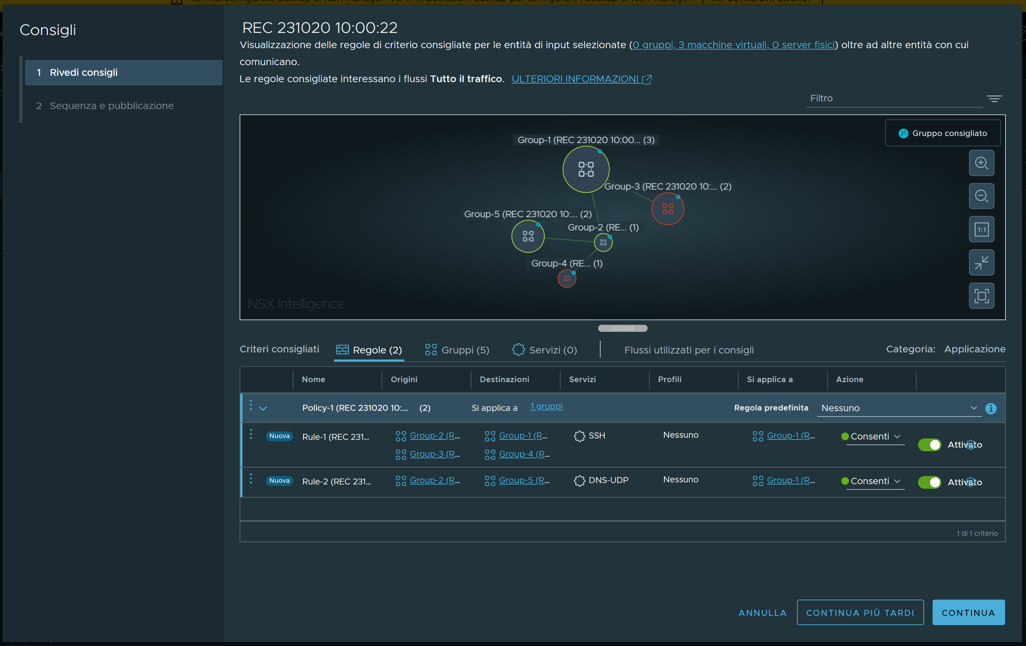Toggle Rule-1 enabled switch

[929, 445]
